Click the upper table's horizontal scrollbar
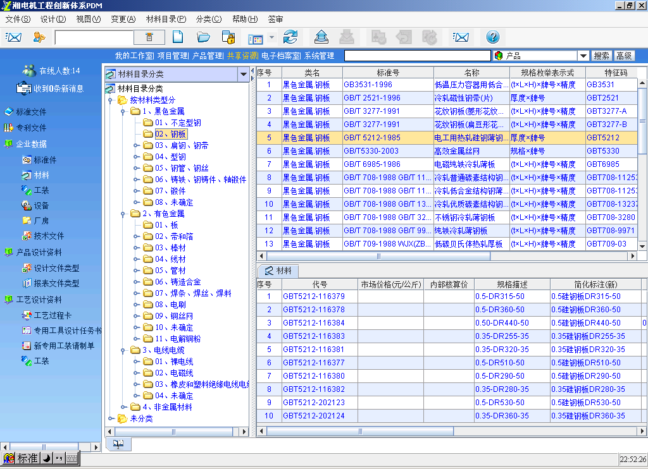Screen dimensions: 648x469 378,257
